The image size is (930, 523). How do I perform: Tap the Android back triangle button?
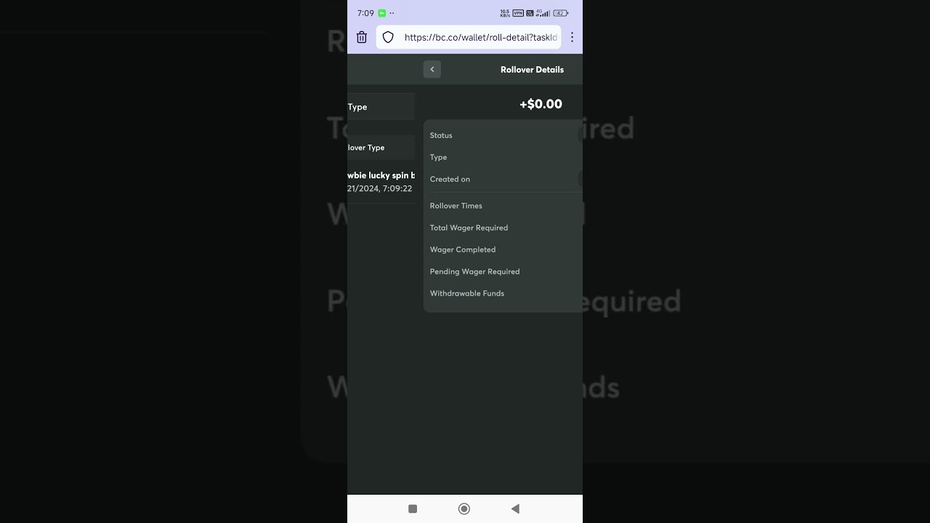click(x=515, y=509)
